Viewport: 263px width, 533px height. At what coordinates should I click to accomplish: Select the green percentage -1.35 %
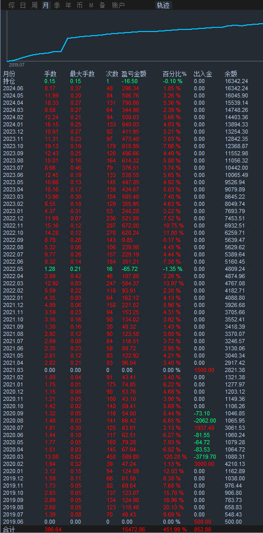pos(173,268)
